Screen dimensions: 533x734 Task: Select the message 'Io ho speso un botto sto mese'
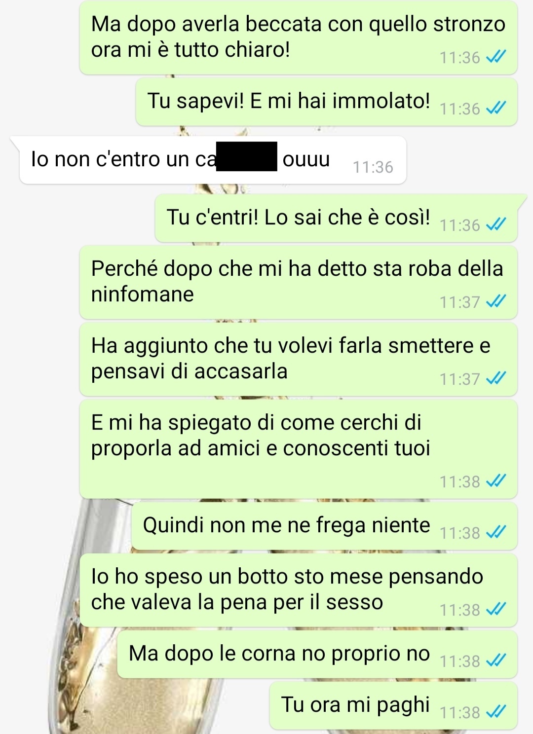click(298, 590)
